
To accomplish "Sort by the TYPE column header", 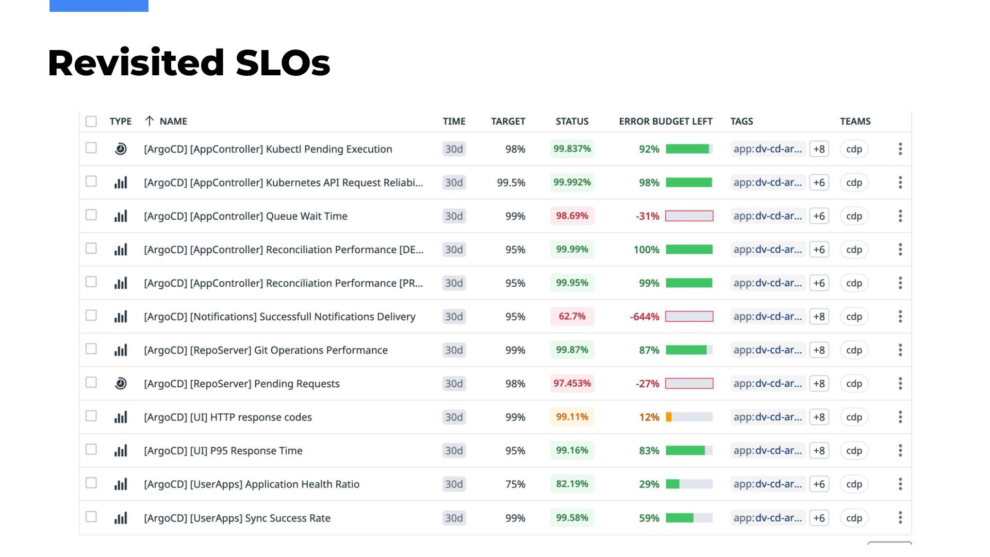I will point(121,121).
